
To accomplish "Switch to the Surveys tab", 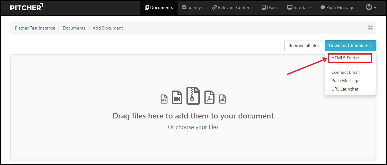I will tap(192, 7).
